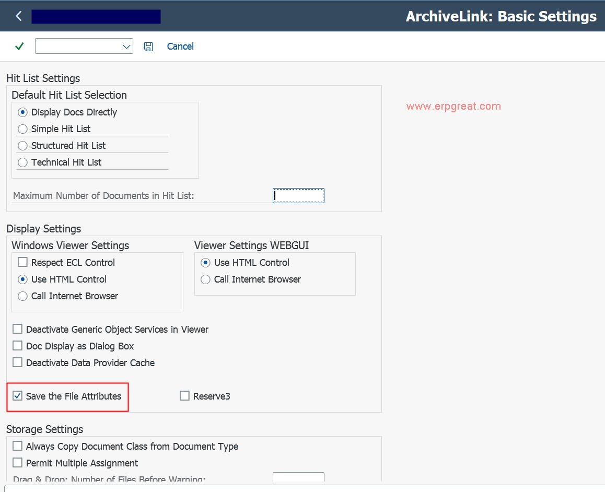Tick Deactivate Data Provider Cache checkbox
Image resolution: width=605 pixels, height=492 pixels.
(18, 363)
